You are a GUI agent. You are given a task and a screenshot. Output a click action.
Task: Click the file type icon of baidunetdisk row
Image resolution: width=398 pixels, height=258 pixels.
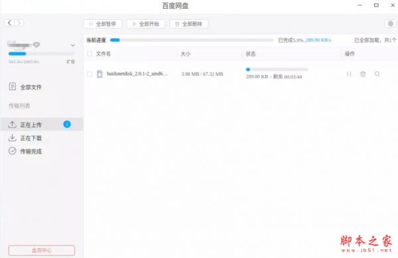tap(99, 74)
